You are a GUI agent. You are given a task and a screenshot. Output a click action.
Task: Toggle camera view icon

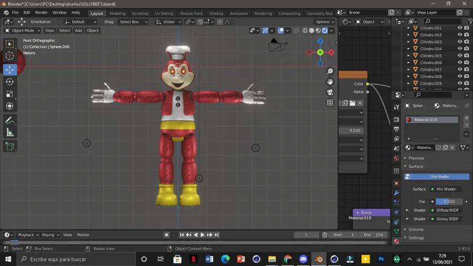click(330, 92)
